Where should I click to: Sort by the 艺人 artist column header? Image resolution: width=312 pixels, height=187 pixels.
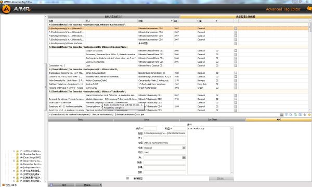click(x=111, y=21)
